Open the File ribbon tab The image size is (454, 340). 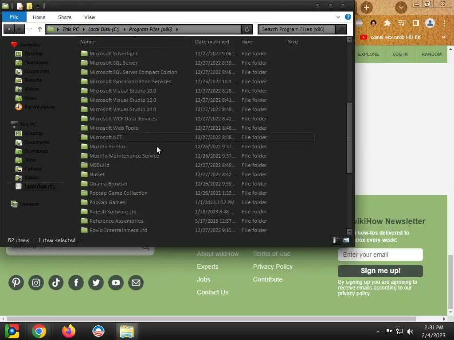pyautogui.click(x=14, y=17)
